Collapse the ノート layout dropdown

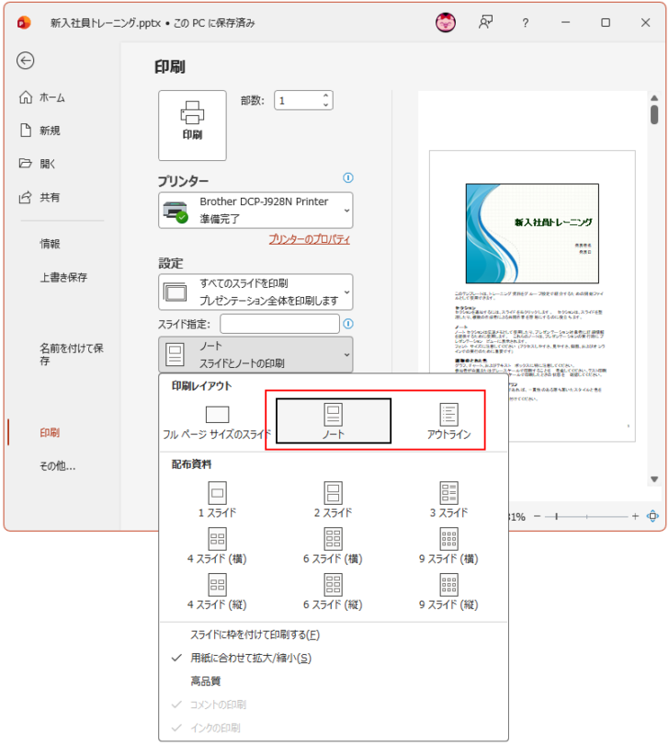point(255,354)
